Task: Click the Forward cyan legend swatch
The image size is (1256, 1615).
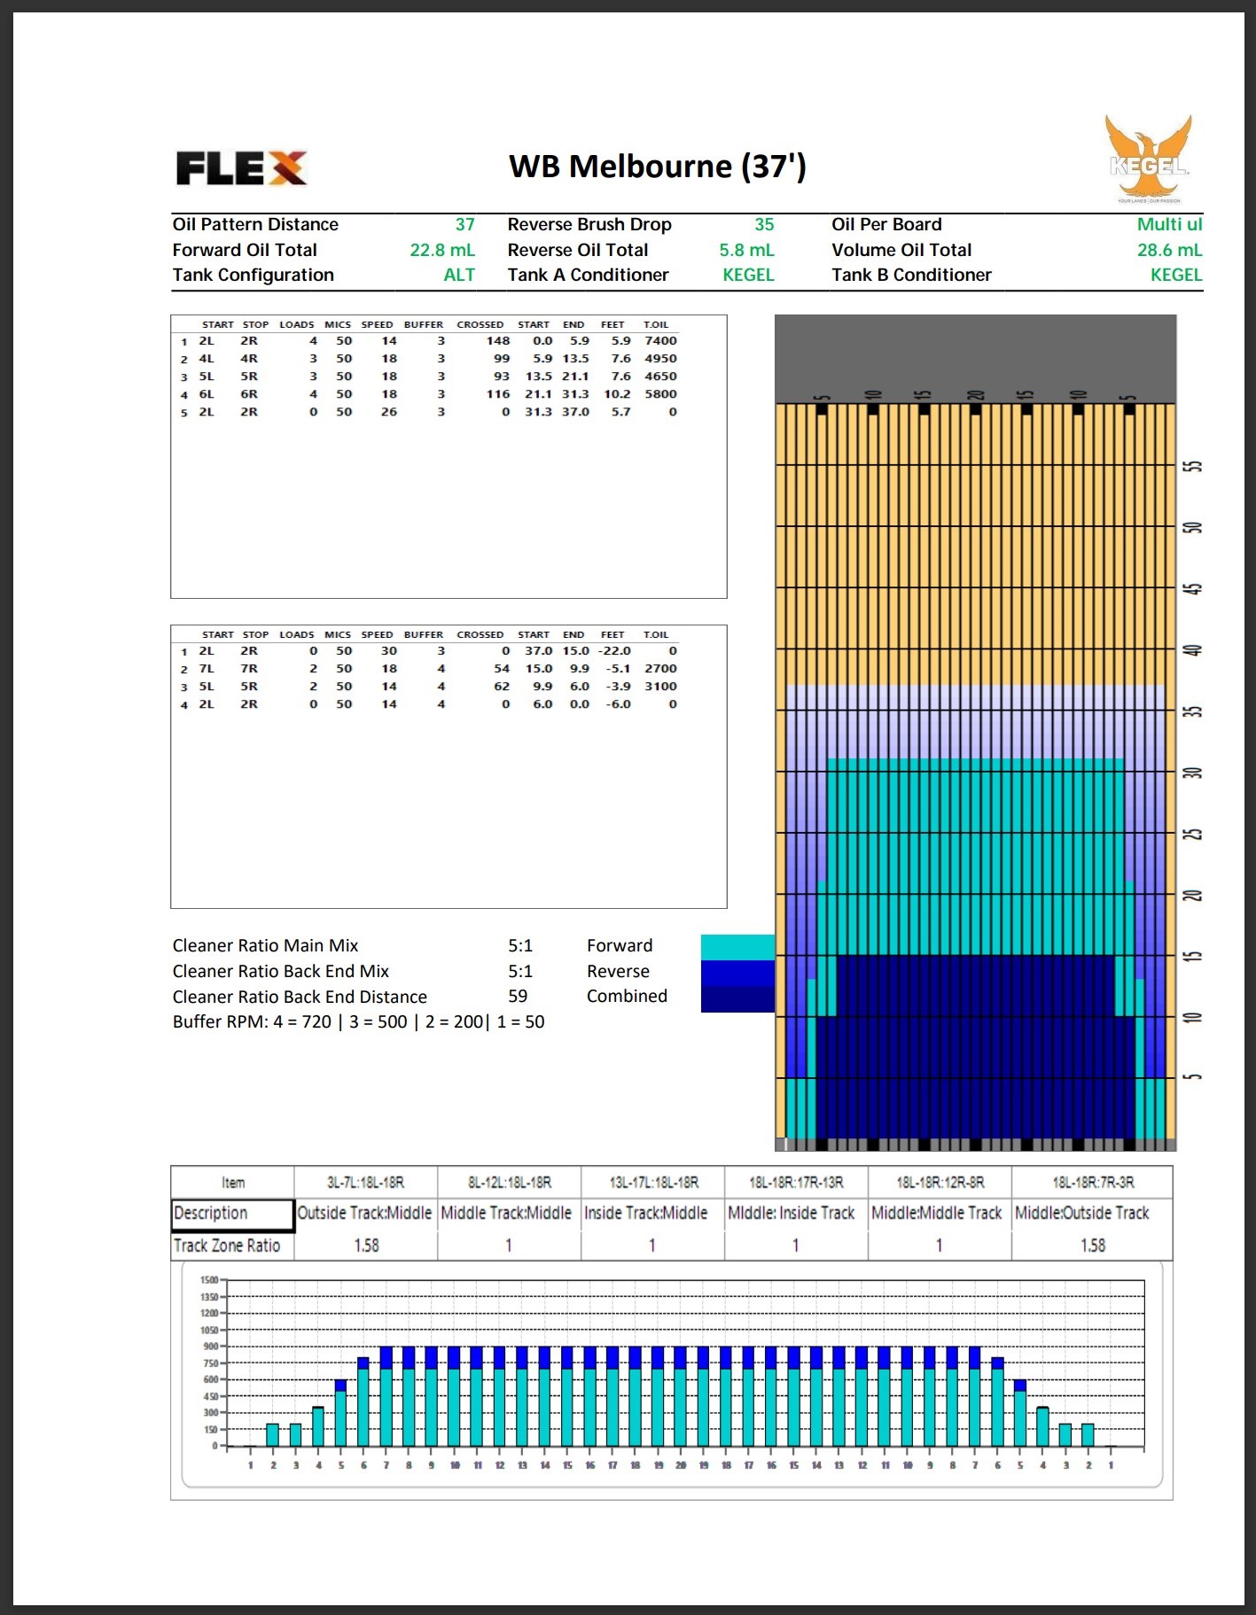Action: [737, 947]
